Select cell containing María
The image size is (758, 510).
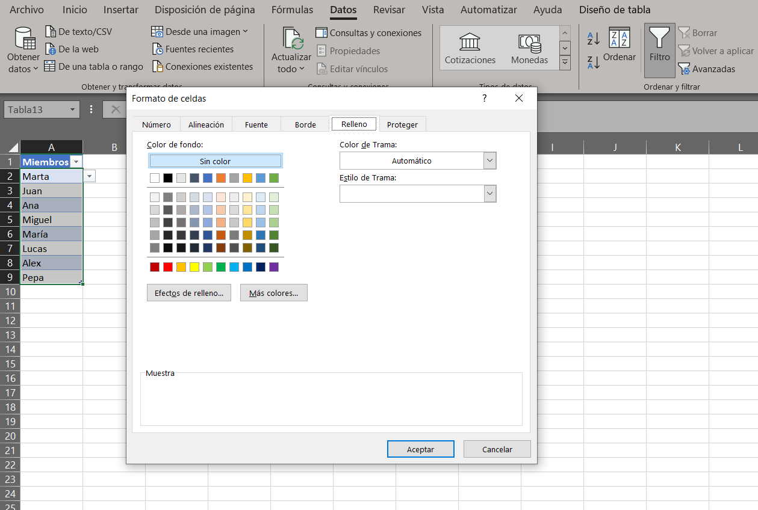[51, 234]
